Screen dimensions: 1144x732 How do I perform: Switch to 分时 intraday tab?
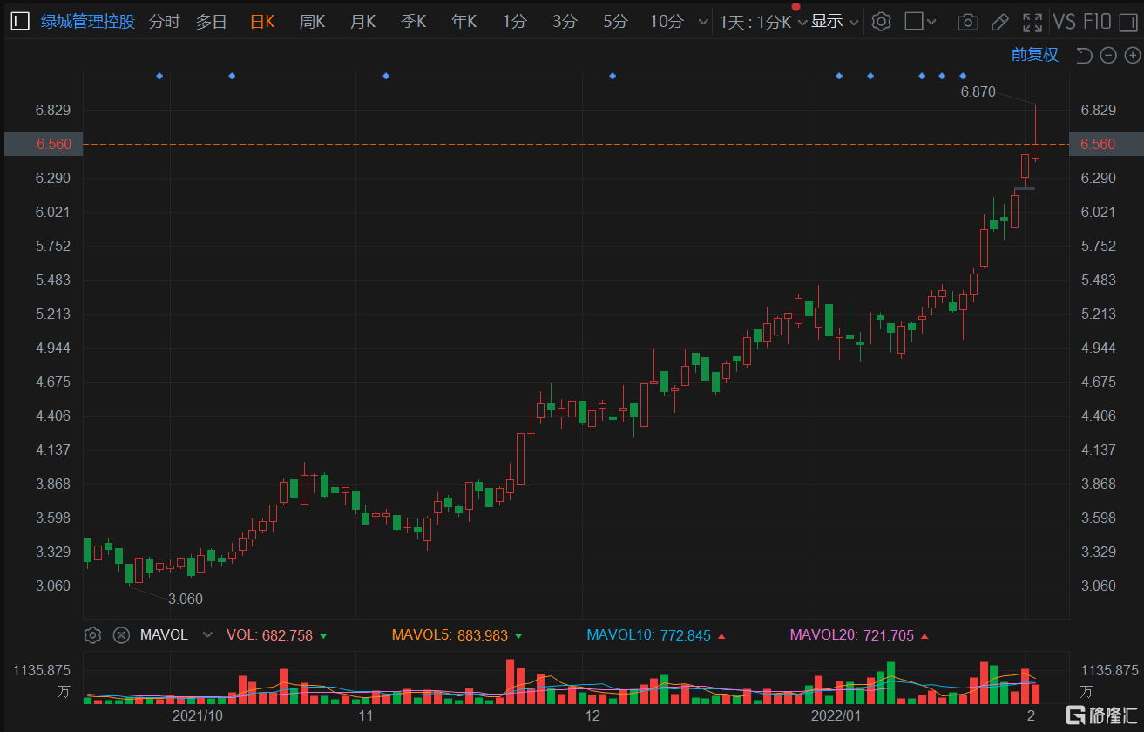click(x=164, y=22)
